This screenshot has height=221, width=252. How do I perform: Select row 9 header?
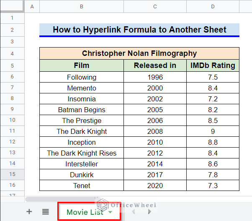click(x=12, y=109)
